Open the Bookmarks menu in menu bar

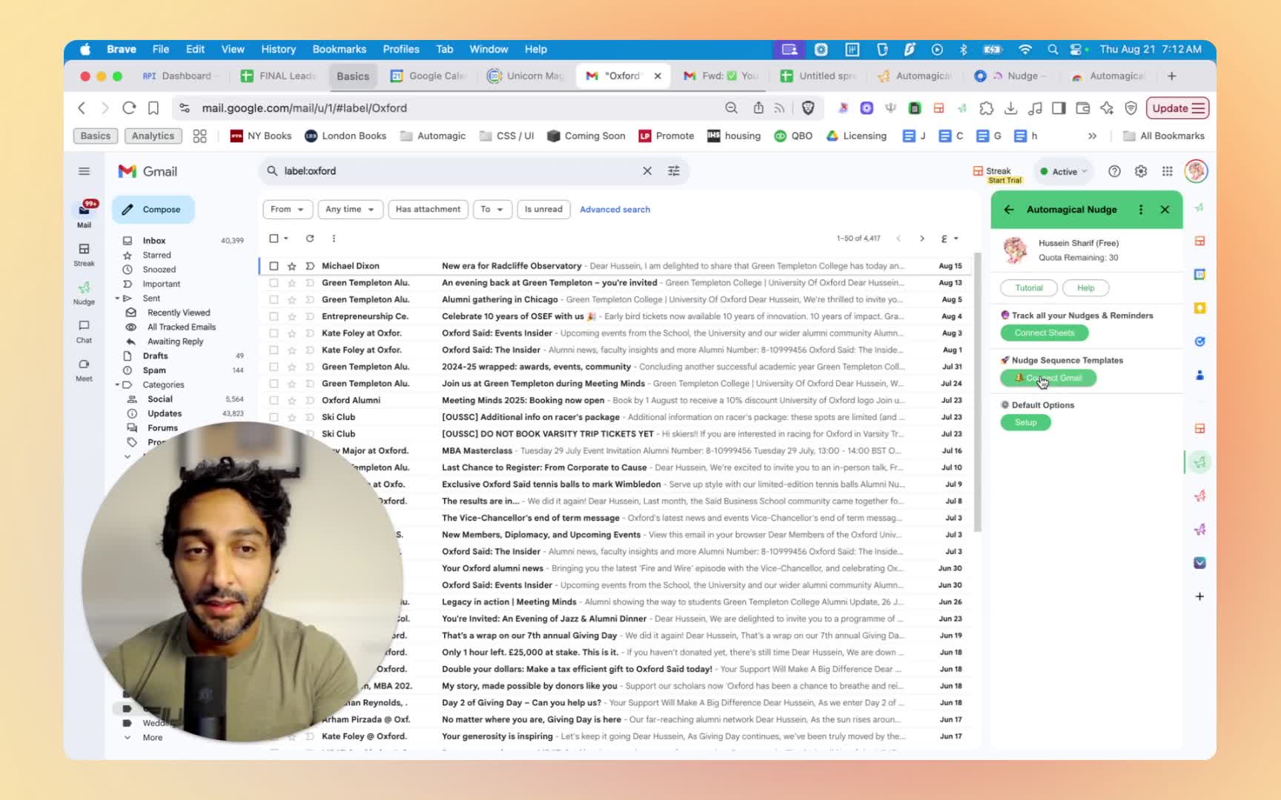(x=339, y=49)
